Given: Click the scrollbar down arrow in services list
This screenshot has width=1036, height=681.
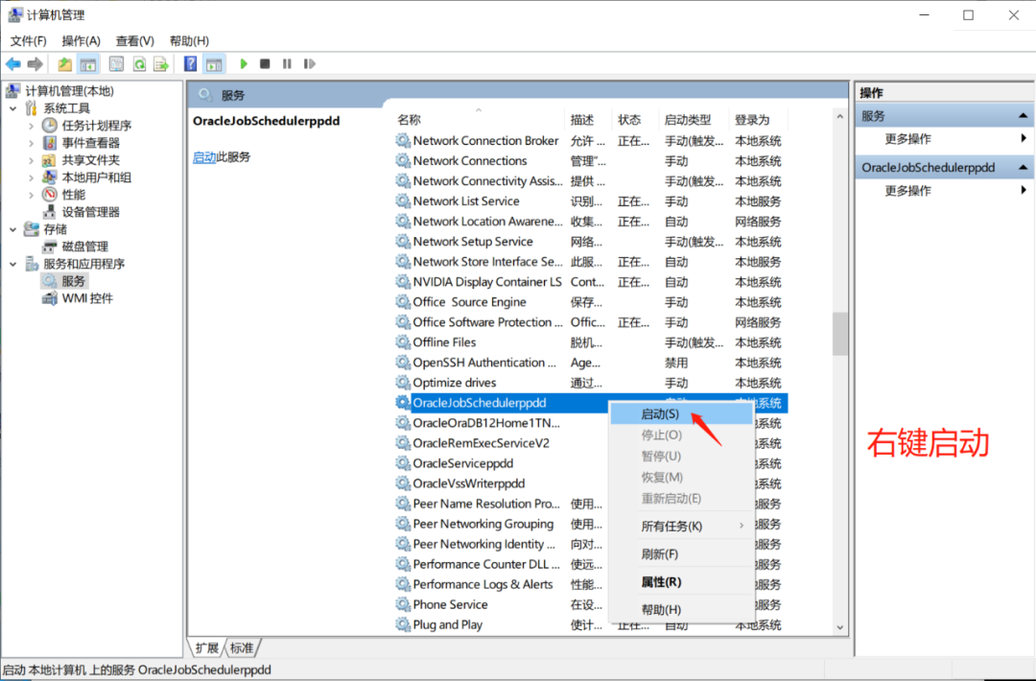Looking at the screenshot, I should coord(839,627).
